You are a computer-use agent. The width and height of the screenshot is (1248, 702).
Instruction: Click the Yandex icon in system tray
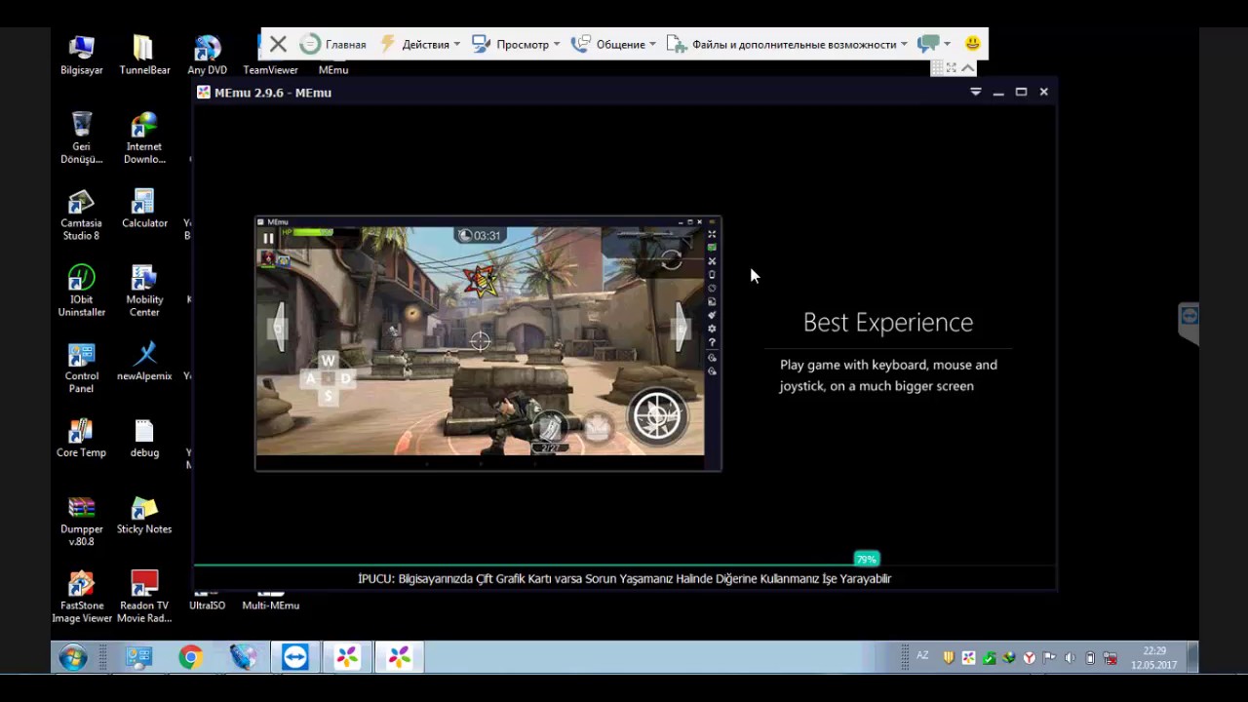click(1029, 658)
